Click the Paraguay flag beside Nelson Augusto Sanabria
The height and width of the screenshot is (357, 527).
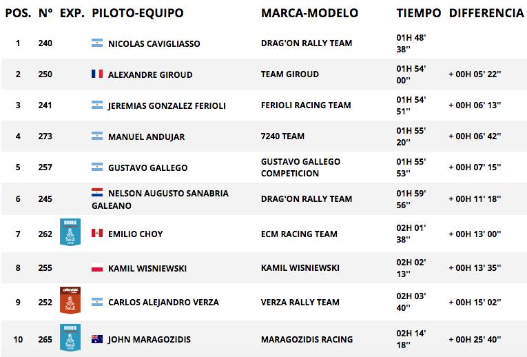click(97, 192)
